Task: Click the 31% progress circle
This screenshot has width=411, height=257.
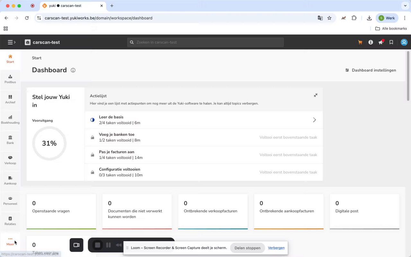Action: (x=49, y=143)
